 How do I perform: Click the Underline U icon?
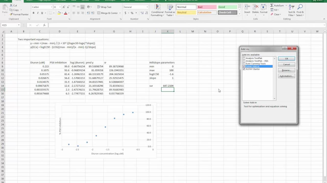42,13
